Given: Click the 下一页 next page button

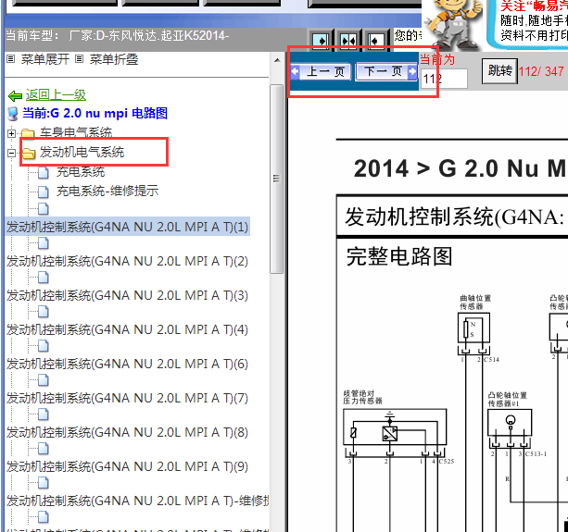Looking at the screenshot, I should pyautogui.click(x=386, y=71).
